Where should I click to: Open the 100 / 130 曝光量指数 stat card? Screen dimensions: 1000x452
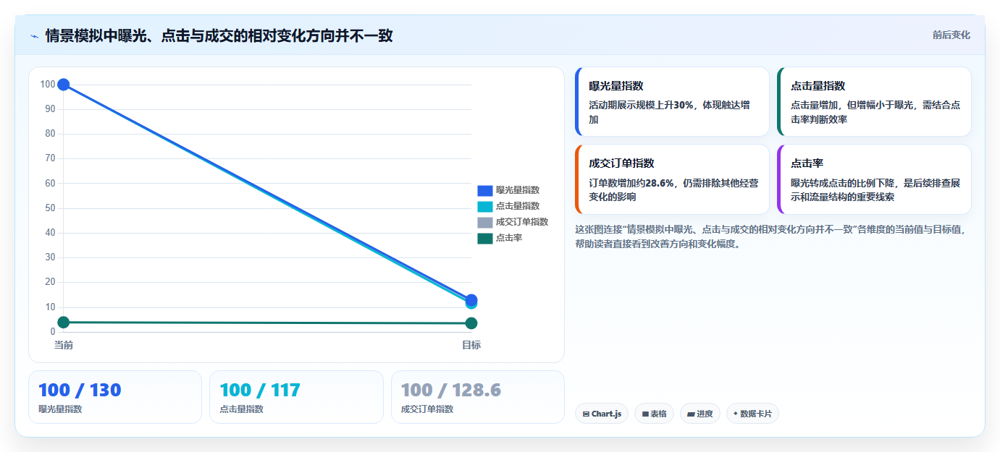click(115, 397)
